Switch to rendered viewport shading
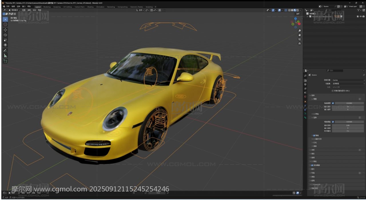366x200 pixels. [x=298, y=10]
